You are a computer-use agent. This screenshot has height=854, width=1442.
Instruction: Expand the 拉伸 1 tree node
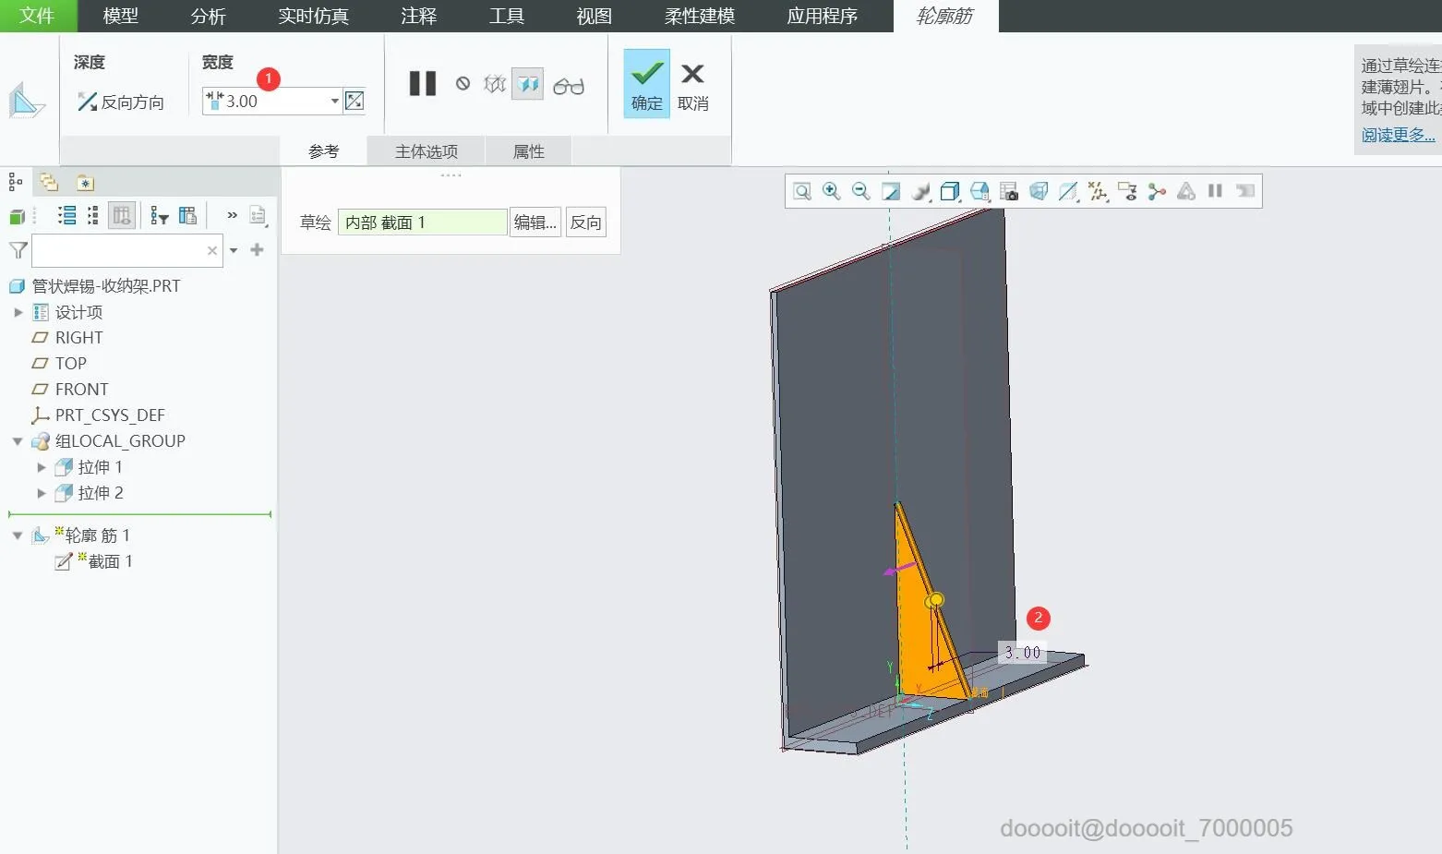pyautogui.click(x=42, y=467)
